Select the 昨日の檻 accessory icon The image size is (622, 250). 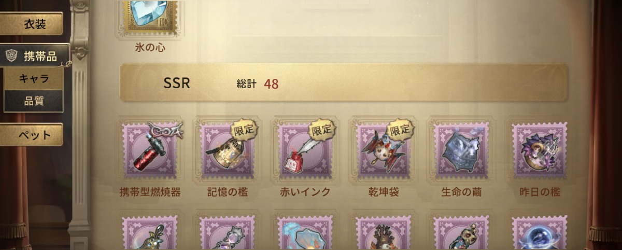540,150
